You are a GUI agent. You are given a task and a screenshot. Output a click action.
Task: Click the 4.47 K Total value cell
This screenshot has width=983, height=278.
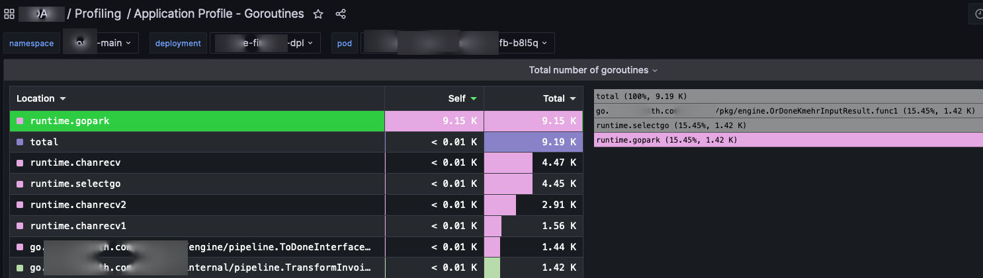pyautogui.click(x=534, y=163)
